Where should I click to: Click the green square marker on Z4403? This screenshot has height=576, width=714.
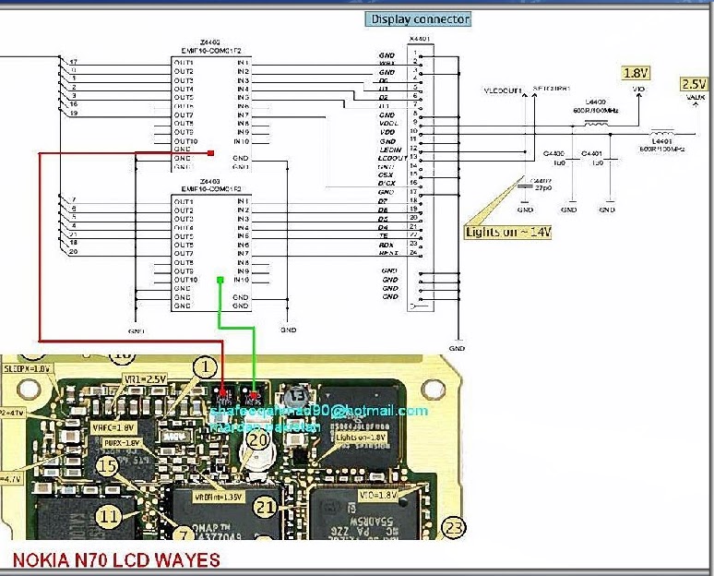[220, 280]
